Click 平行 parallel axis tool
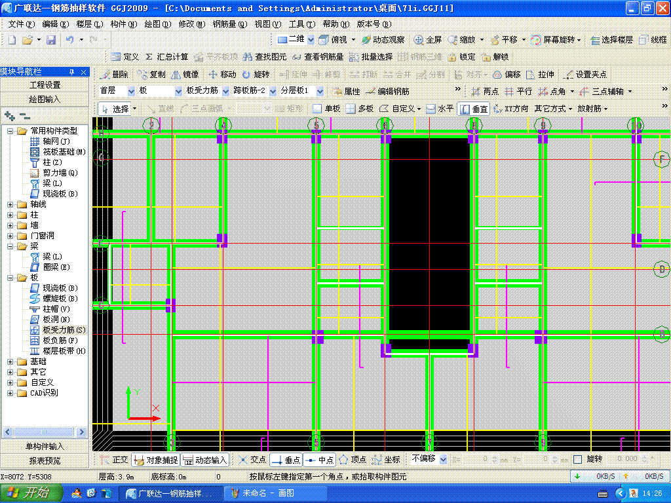 point(518,92)
